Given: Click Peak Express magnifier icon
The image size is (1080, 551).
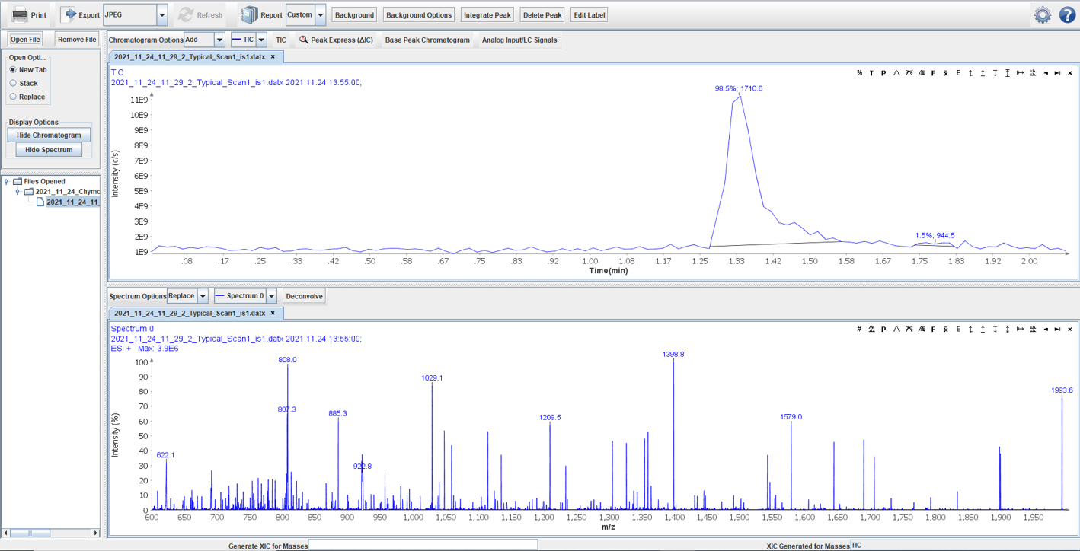Looking at the screenshot, I should [x=304, y=40].
